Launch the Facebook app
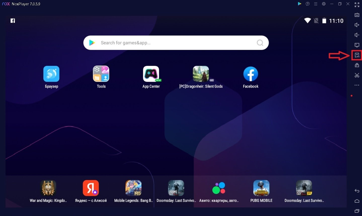The width and height of the screenshot is (362, 216). pyautogui.click(x=251, y=74)
